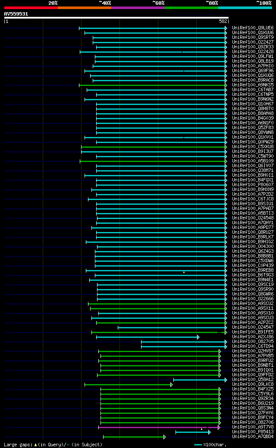Open hit UniRef100_A7PVB5 label
Screen dimensions: 276x448
point(253,356)
